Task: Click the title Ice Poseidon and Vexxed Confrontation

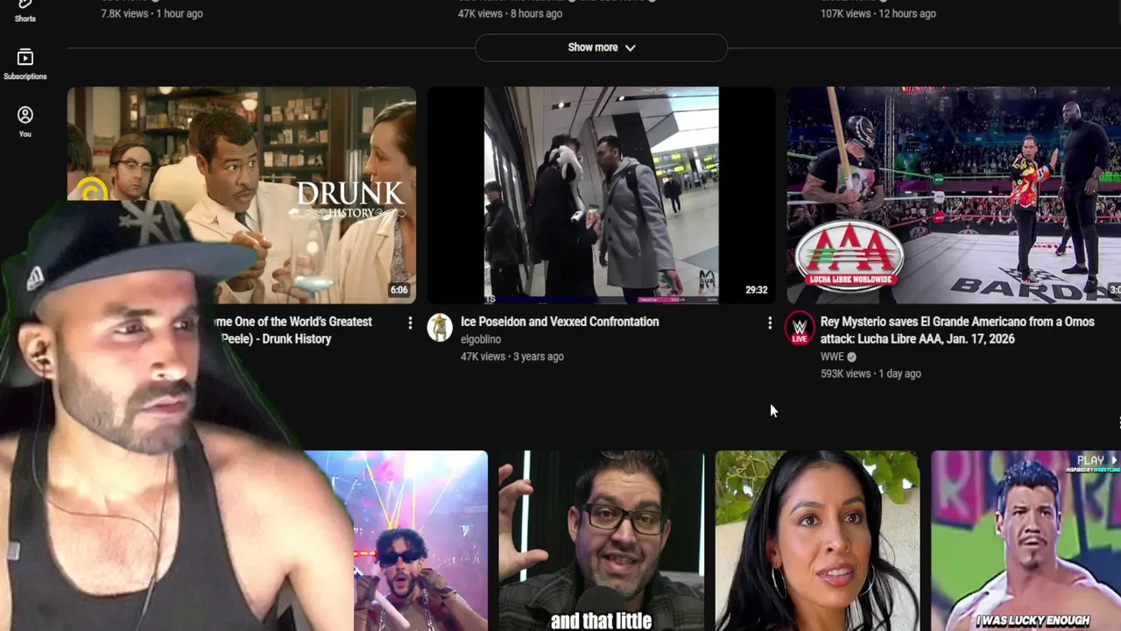Action: point(560,322)
